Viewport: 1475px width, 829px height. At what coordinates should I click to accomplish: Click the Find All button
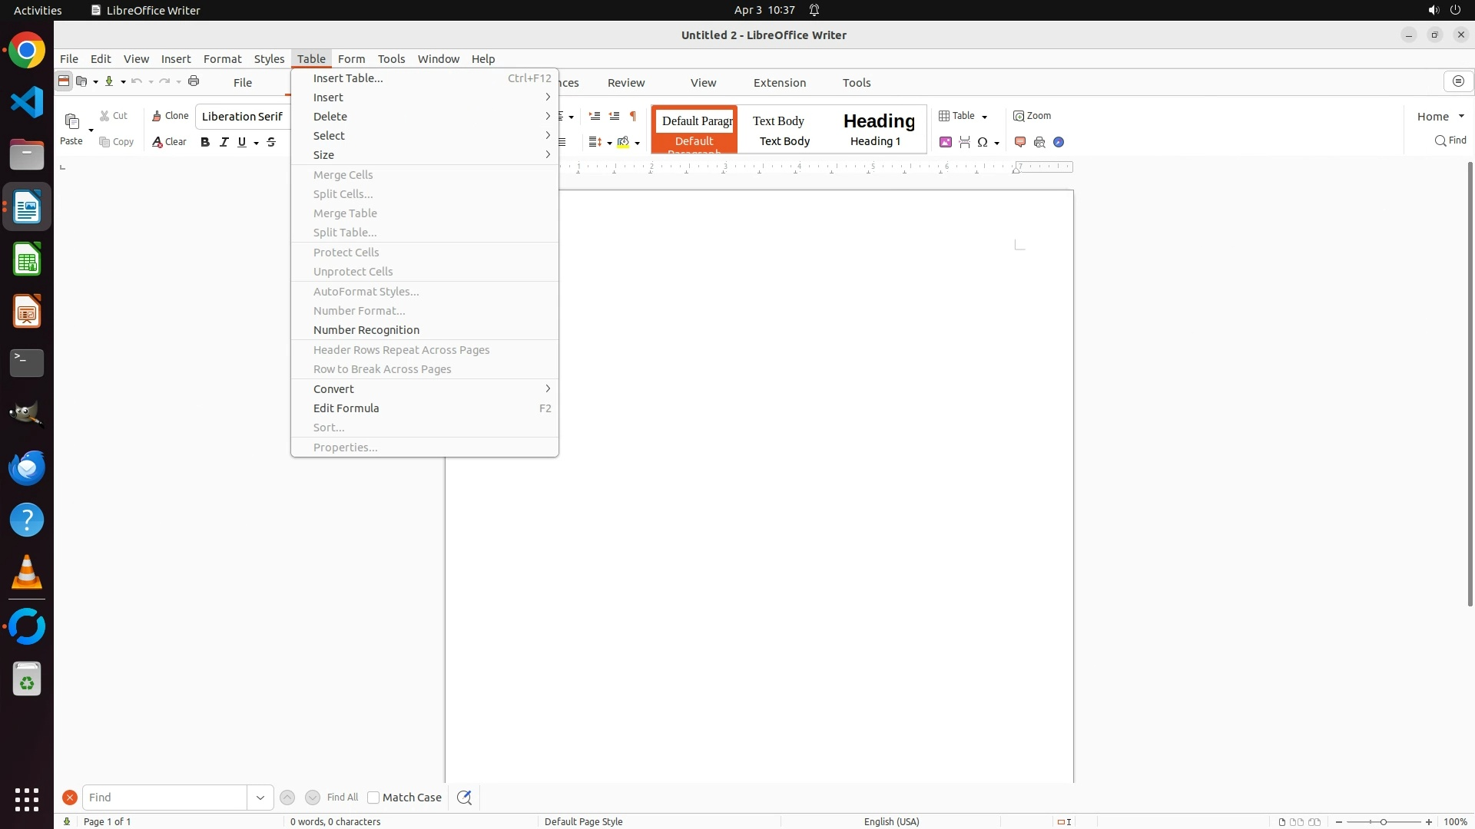[342, 798]
